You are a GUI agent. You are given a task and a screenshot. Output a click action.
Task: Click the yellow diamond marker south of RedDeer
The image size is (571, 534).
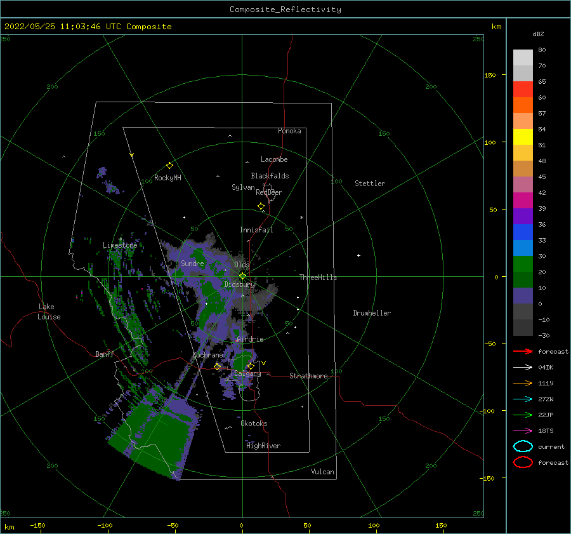point(261,206)
